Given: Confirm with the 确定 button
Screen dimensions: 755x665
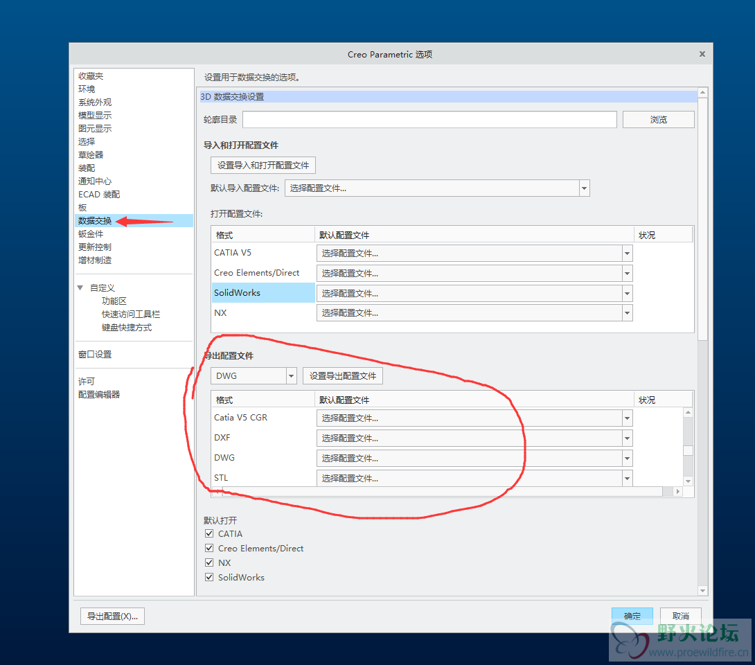Looking at the screenshot, I should click(x=632, y=616).
